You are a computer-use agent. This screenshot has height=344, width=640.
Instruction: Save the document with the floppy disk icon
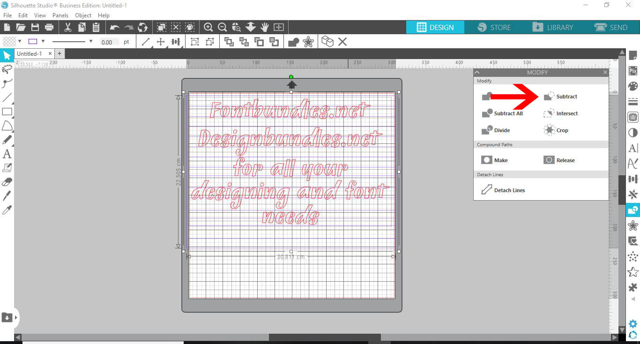click(35, 27)
